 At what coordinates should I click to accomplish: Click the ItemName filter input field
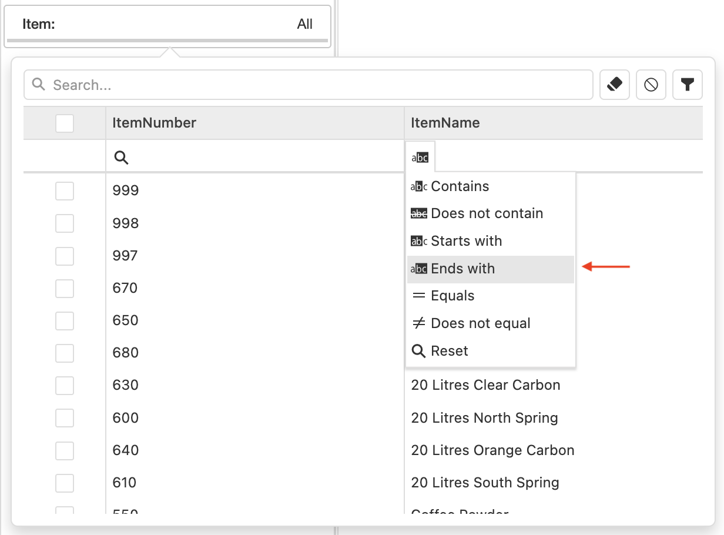pyautogui.click(x=568, y=157)
